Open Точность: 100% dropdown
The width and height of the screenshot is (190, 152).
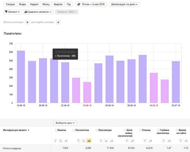(66, 12)
